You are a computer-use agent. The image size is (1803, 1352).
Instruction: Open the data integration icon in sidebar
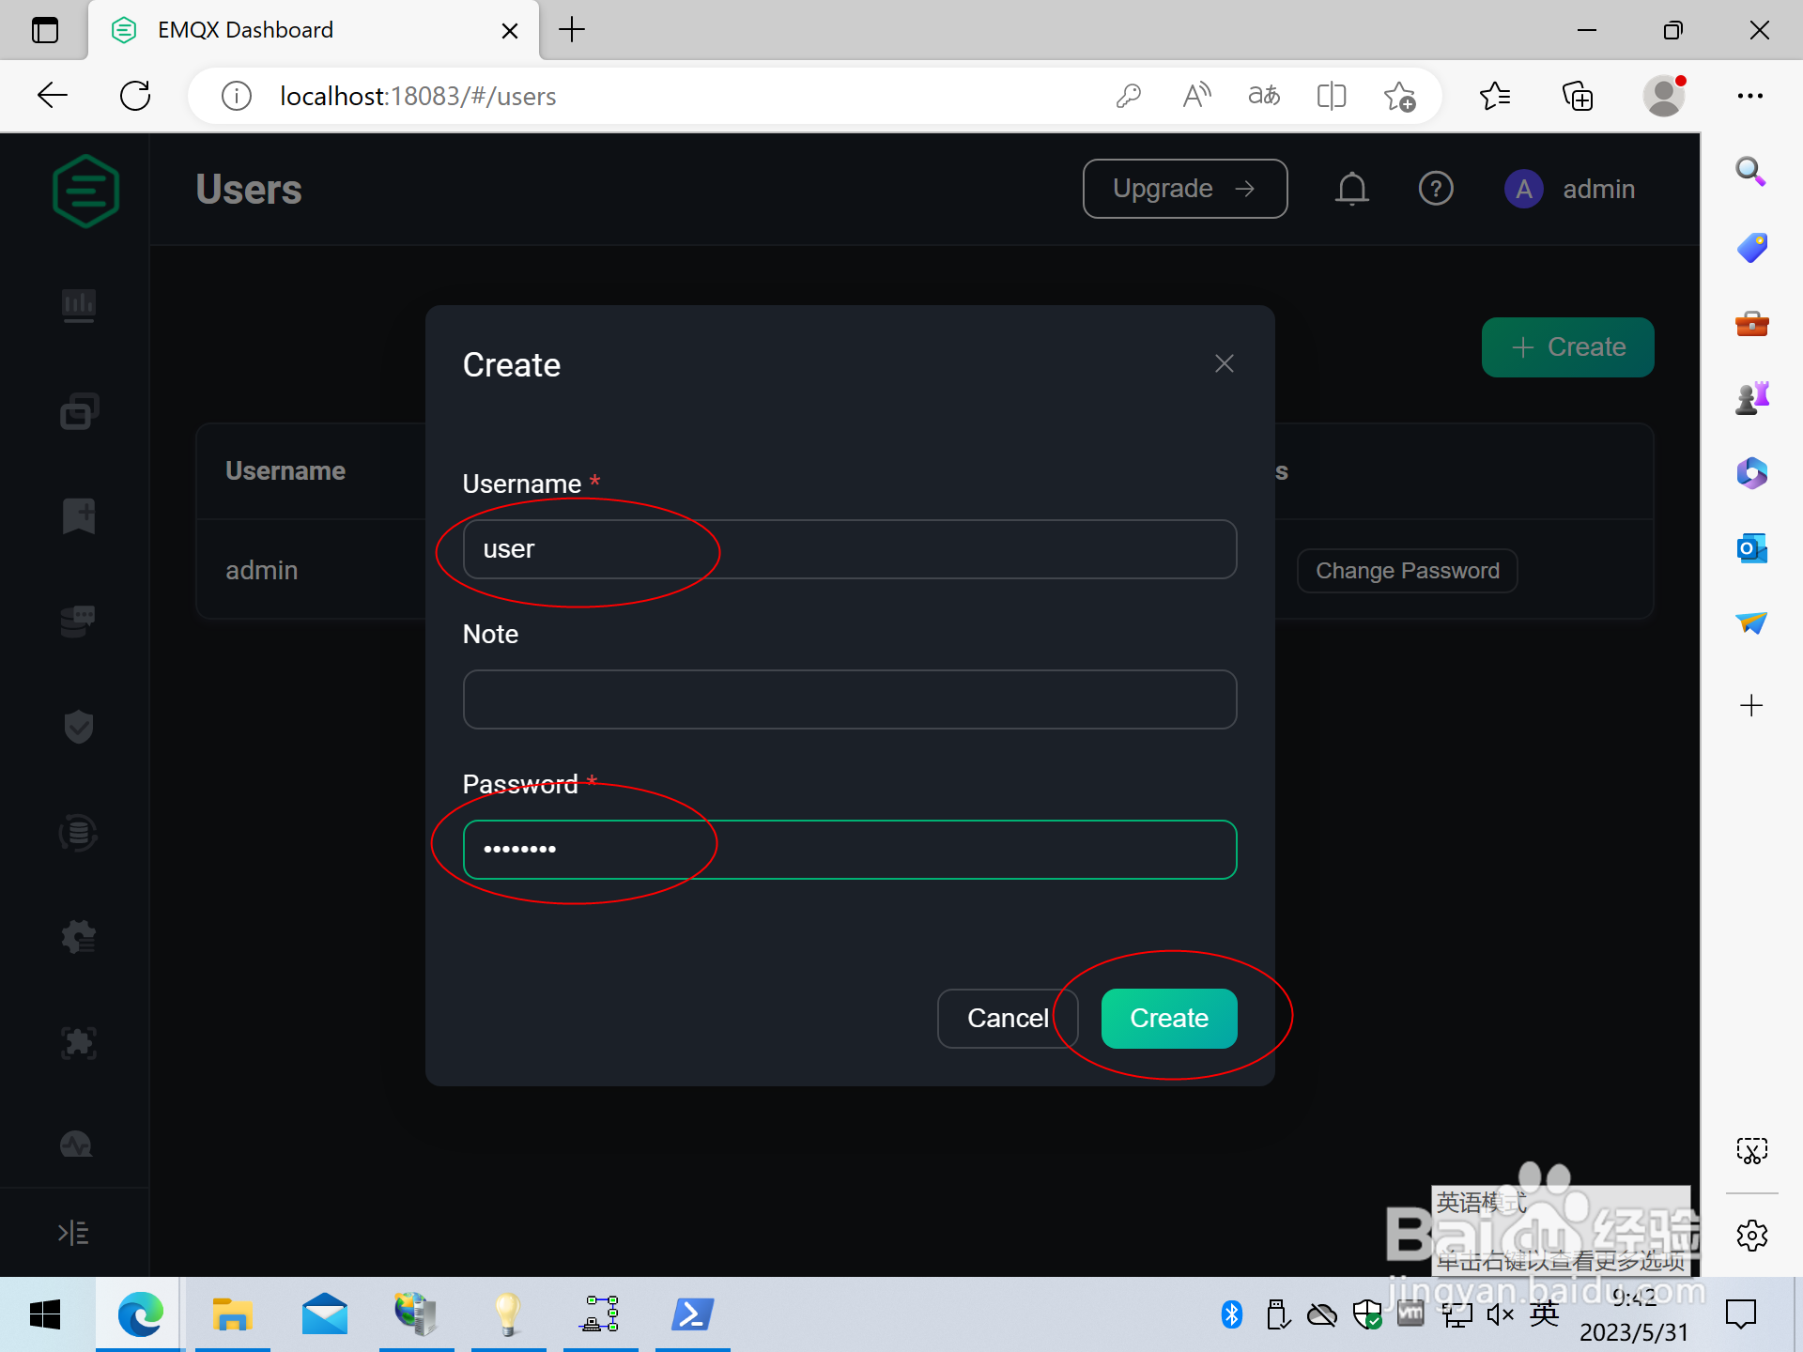coord(79,832)
